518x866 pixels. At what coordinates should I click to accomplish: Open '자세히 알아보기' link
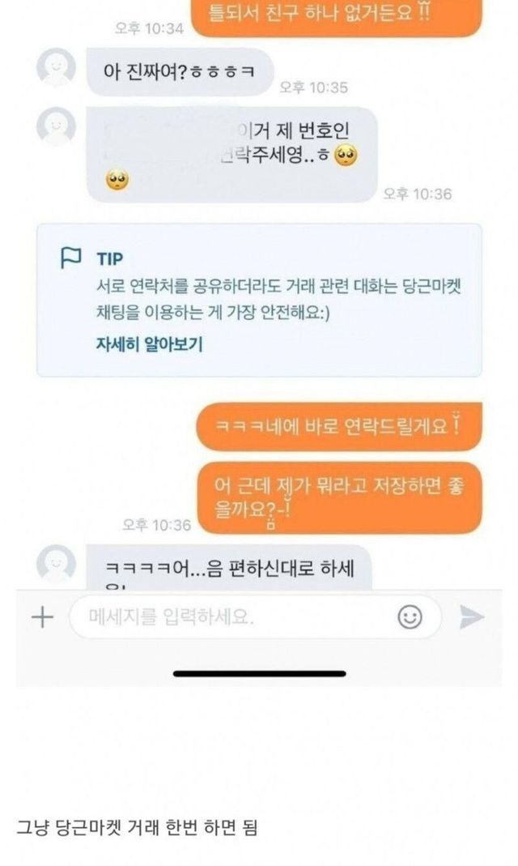click(150, 344)
